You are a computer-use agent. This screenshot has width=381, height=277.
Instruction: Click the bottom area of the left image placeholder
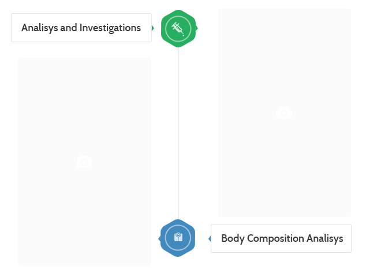click(84, 248)
